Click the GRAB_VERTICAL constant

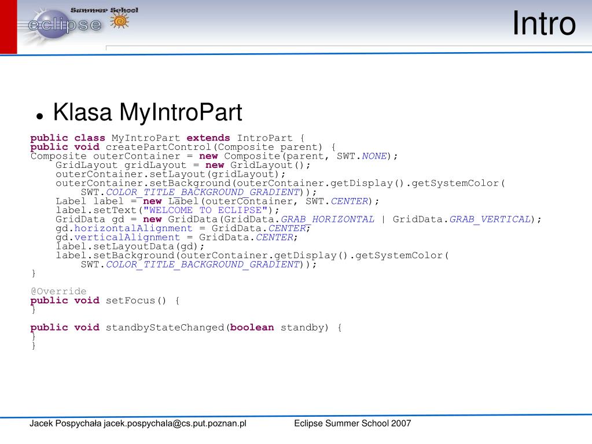tap(490, 219)
